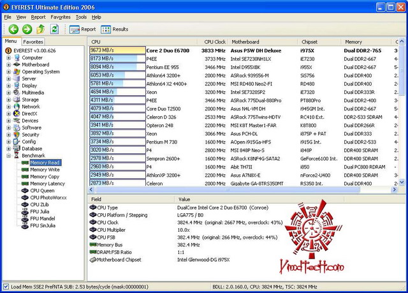Select the 9673 MB/s Core 2 Duo row
408x293 pixels.
244,50
